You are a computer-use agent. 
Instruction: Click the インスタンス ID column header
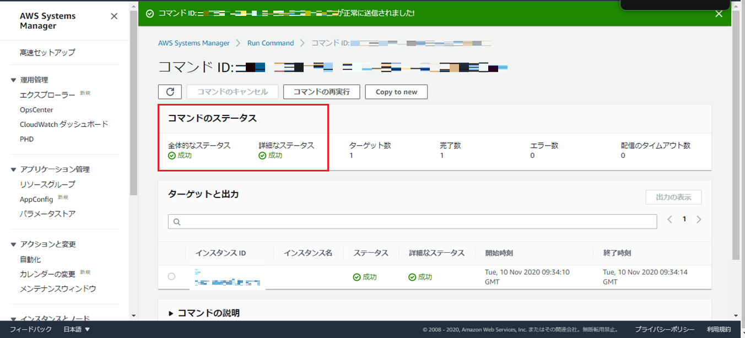(220, 253)
